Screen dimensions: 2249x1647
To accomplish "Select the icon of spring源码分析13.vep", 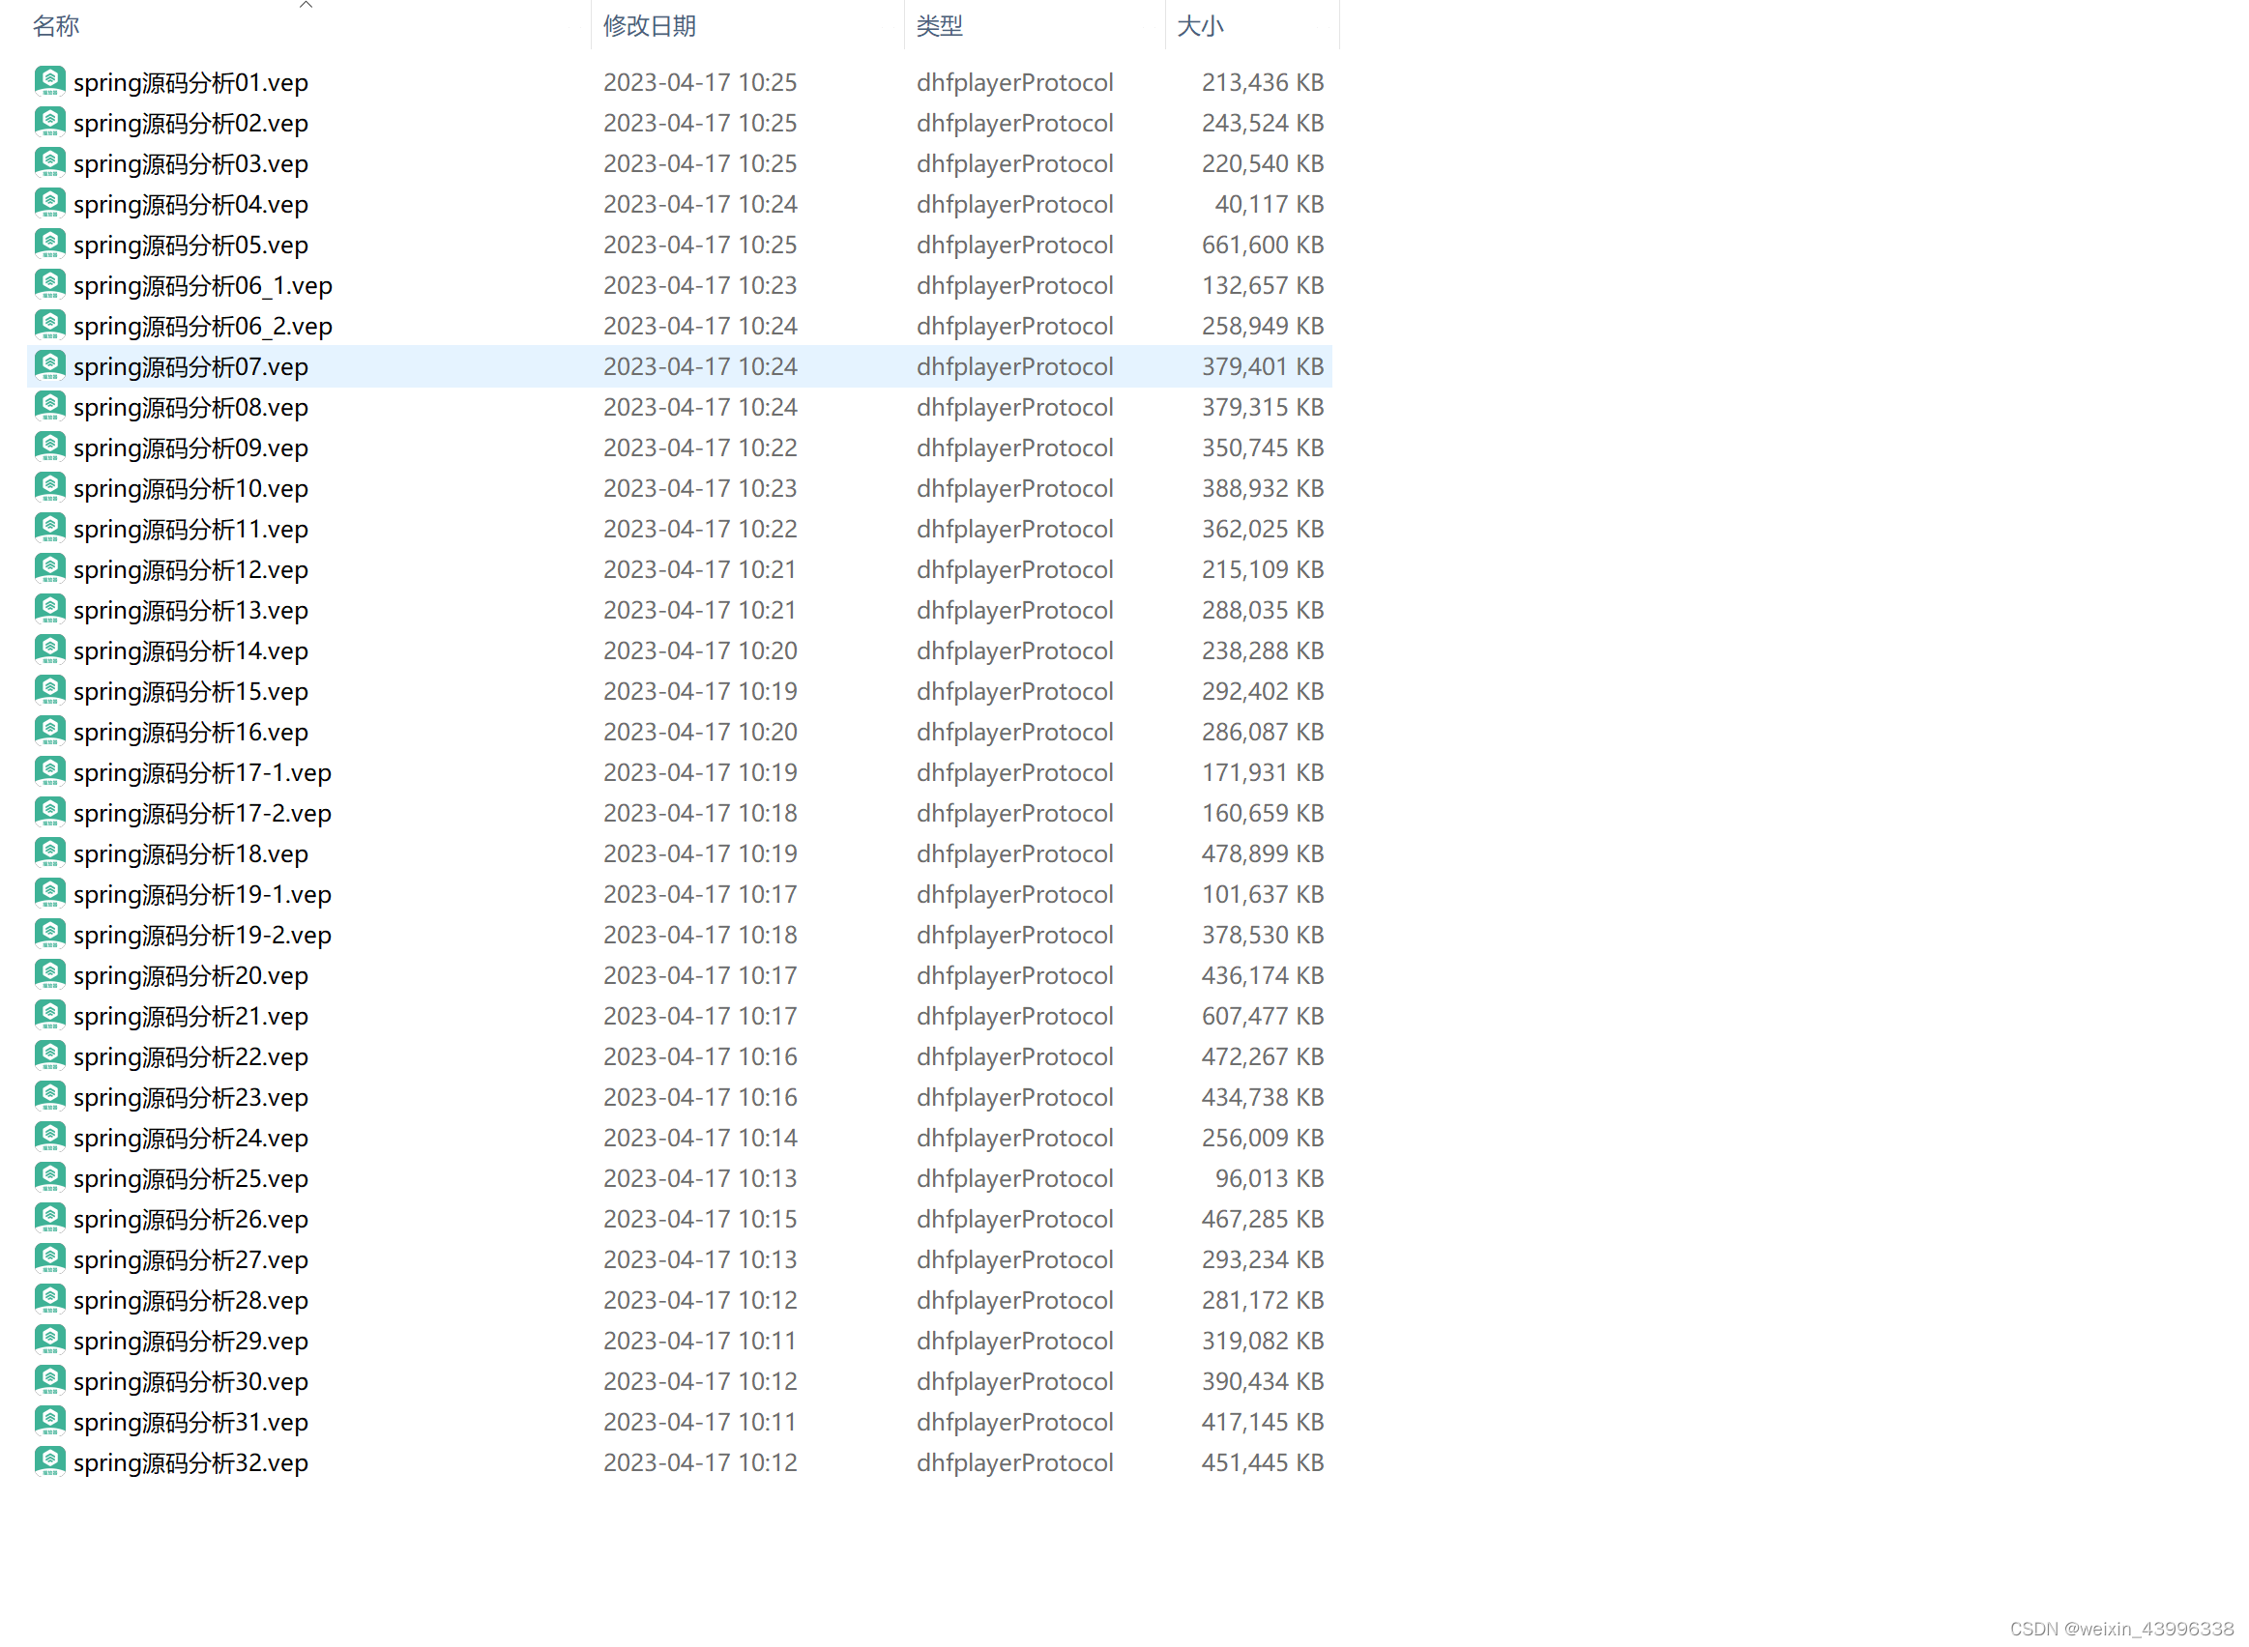I will tap(50, 610).
